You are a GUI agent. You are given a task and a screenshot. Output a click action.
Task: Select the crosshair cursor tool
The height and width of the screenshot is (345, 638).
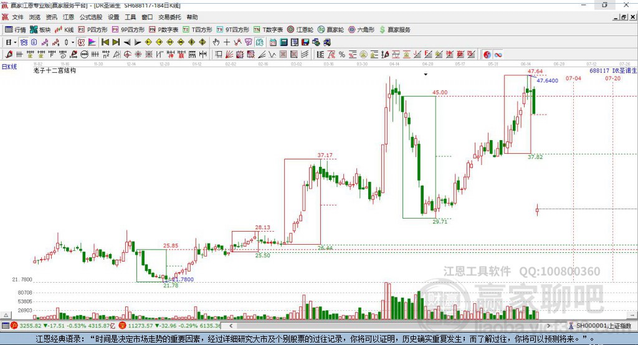[x=227, y=42]
